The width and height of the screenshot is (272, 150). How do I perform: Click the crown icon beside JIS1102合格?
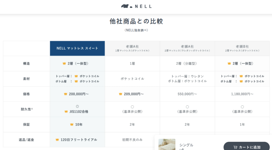click(66, 112)
